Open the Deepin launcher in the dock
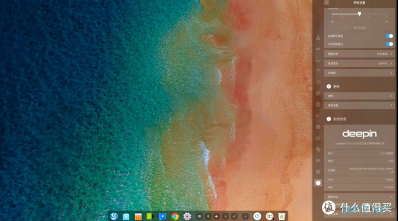The width and height of the screenshot is (398, 221). coord(114,216)
